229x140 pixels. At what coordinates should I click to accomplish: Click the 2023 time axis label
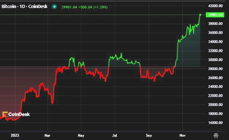click(15, 135)
